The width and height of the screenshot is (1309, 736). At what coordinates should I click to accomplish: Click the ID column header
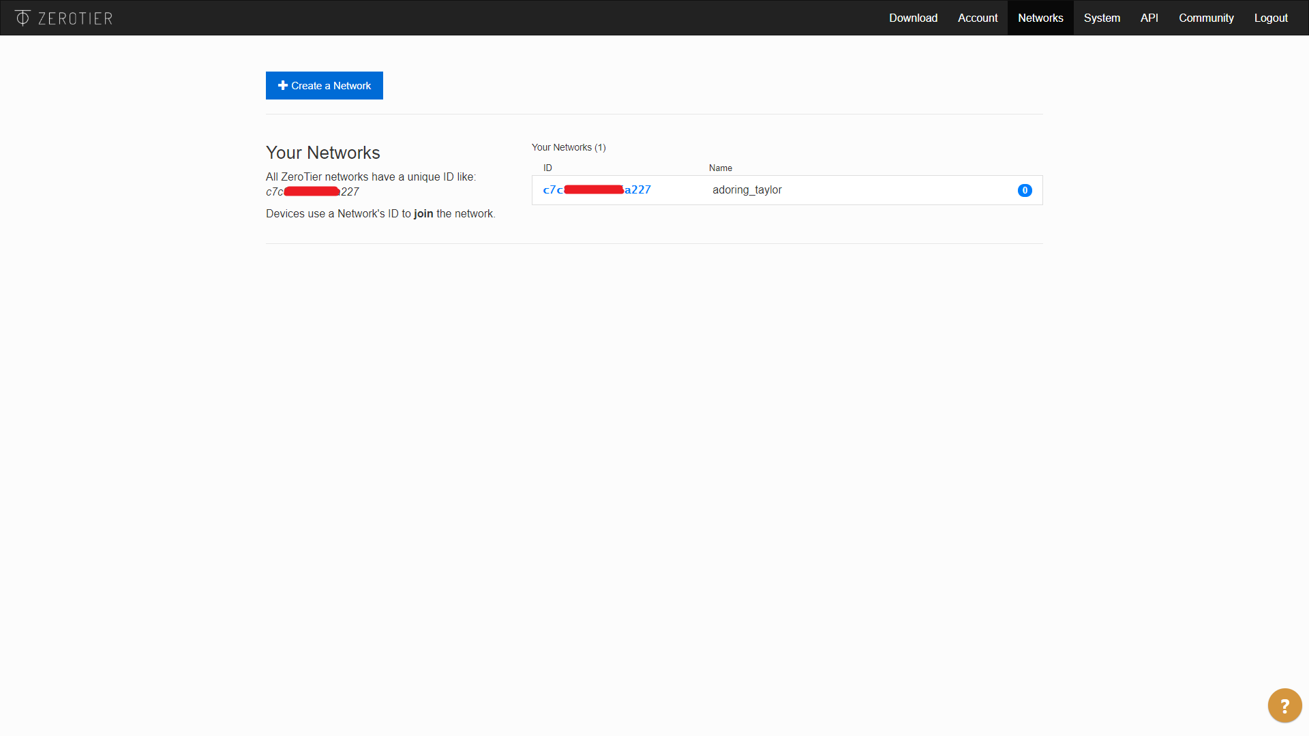pos(547,168)
